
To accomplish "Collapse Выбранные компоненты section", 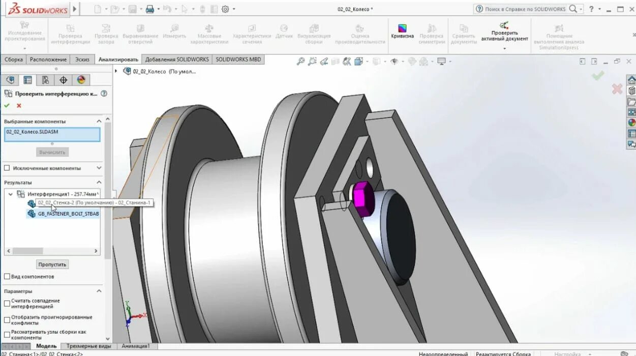I will (x=99, y=121).
